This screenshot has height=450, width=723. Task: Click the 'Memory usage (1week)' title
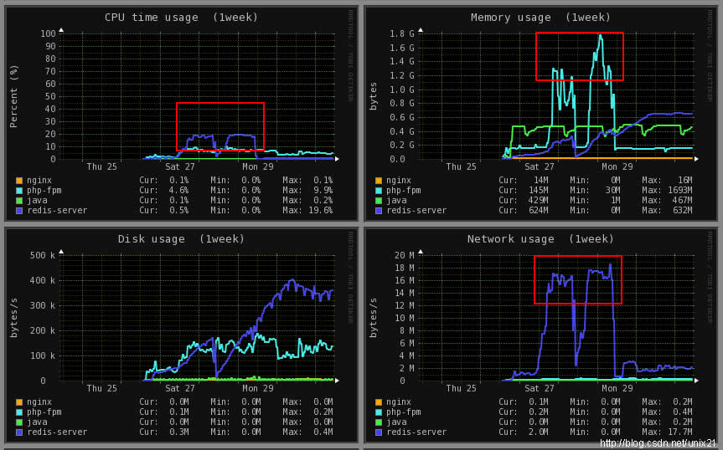[540, 18]
